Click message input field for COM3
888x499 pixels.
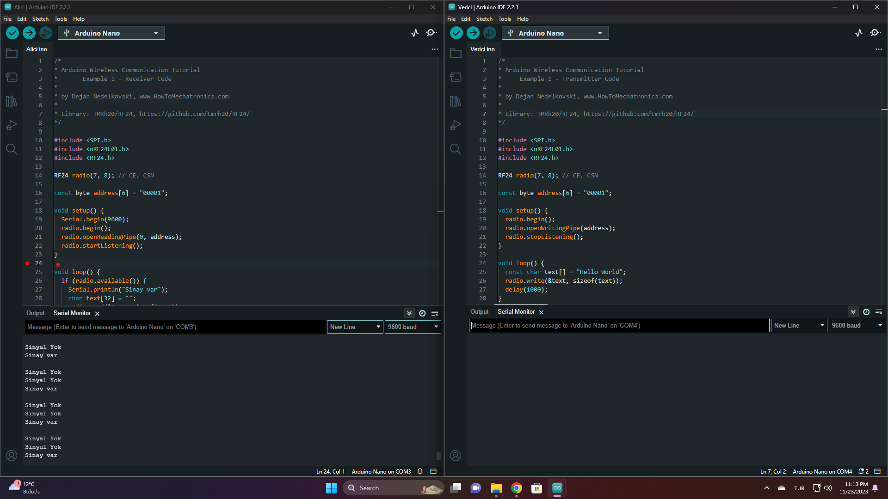175,327
